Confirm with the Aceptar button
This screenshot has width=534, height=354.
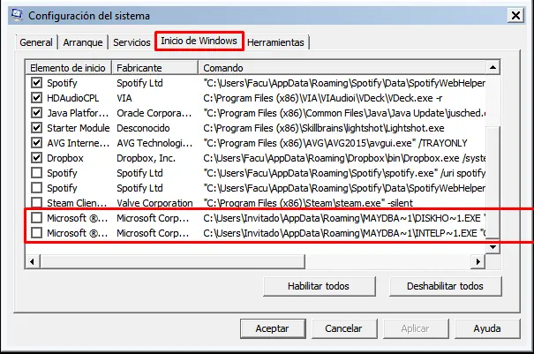point(273,328)
